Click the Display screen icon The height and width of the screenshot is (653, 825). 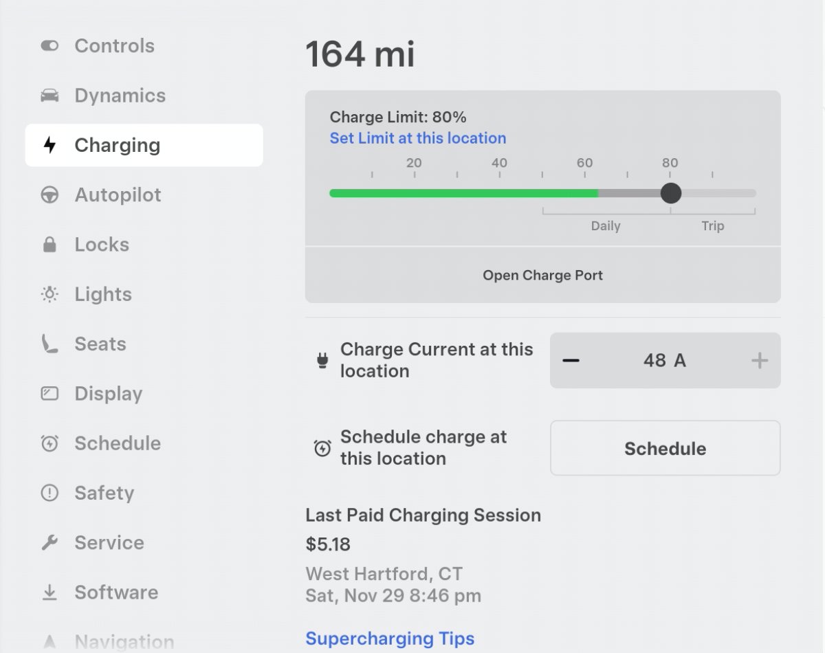(x=49, y=394)
